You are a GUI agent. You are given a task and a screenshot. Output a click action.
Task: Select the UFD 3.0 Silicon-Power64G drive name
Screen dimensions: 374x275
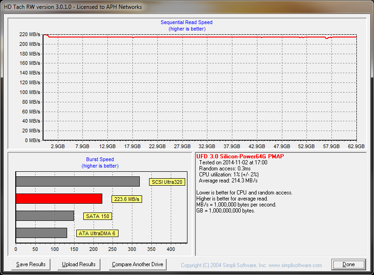point(240,156)
